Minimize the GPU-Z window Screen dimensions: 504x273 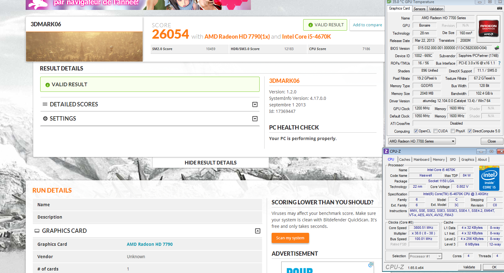pos(480,2)
